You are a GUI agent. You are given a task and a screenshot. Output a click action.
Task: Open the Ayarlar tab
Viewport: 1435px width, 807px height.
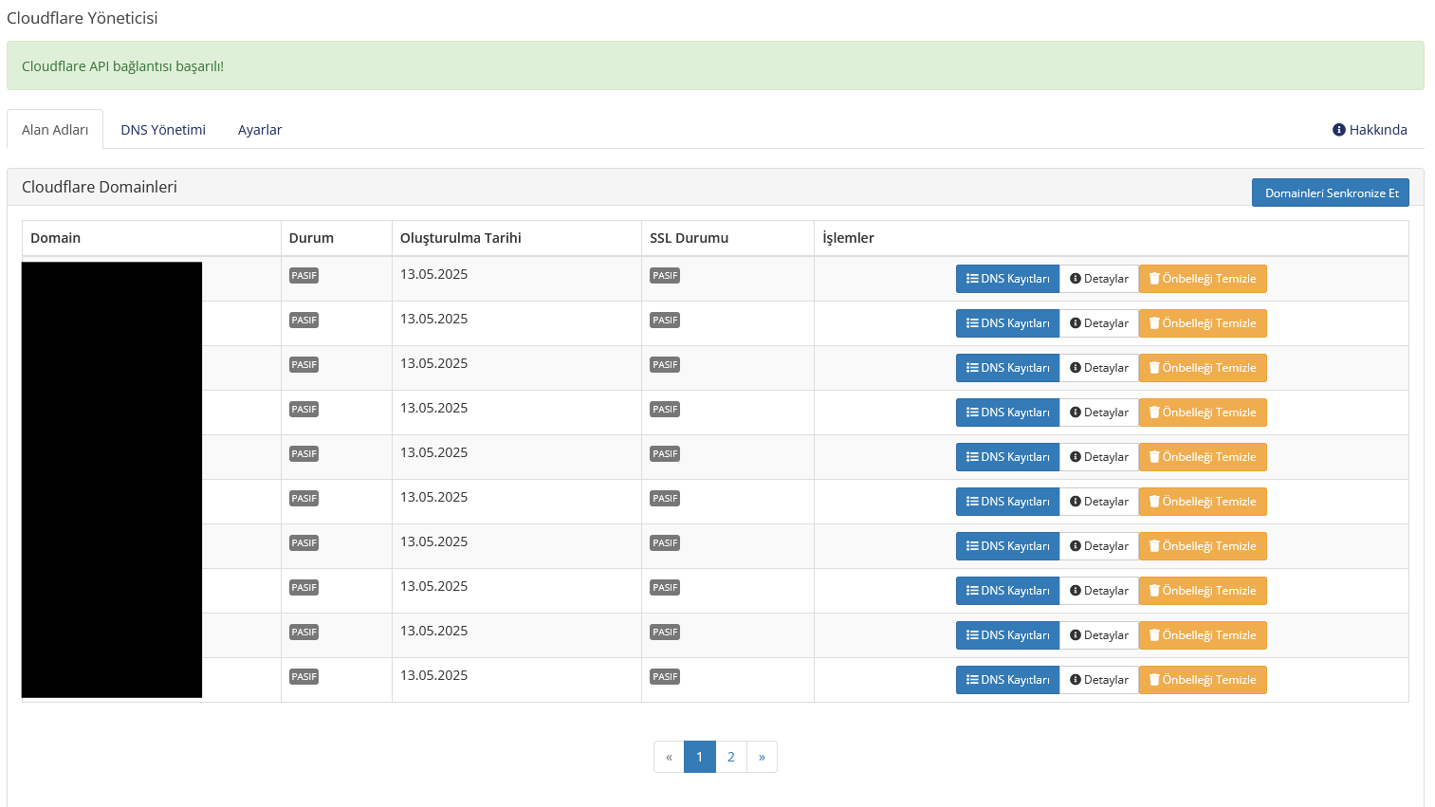(x=260, y=129)
